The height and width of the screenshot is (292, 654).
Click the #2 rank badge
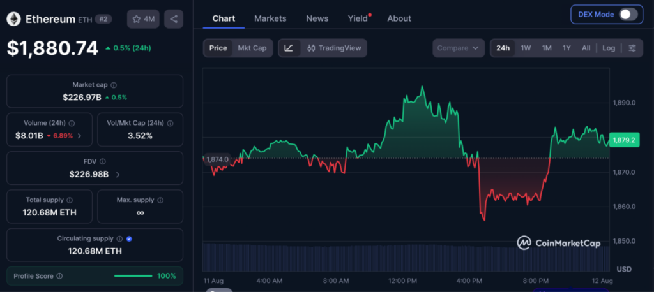click(x=103, y=18)
